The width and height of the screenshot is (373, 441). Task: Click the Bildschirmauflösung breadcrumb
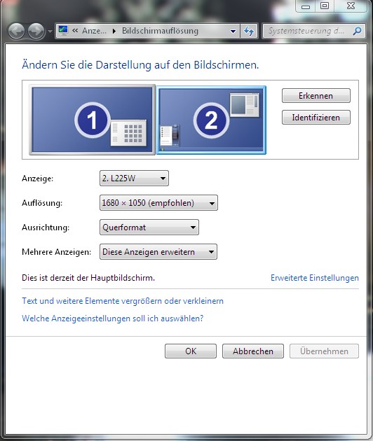[160, 31]
